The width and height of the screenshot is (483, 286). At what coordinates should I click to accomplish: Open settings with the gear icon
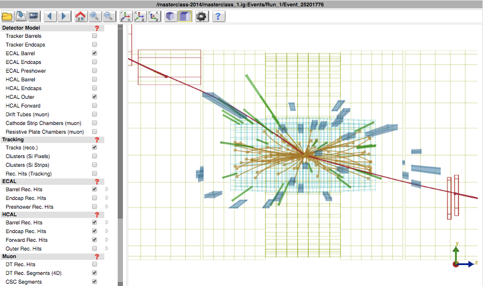tap(202, 16)
